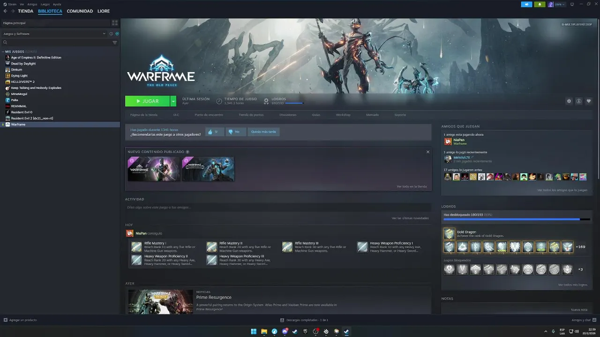Open NiaPan's avatar in friends playing

pyautogui.click(x=448, y=141)
